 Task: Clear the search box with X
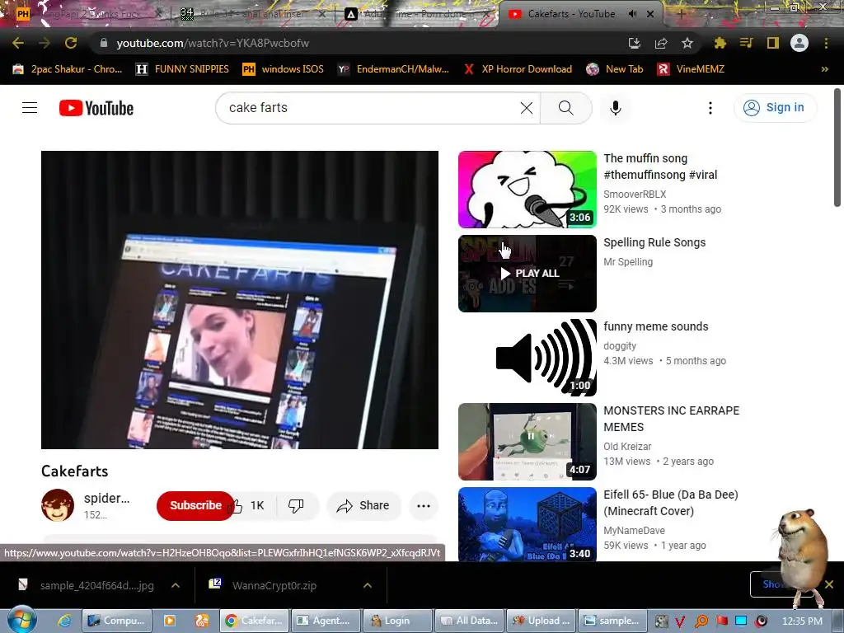[x=527, y=108]
